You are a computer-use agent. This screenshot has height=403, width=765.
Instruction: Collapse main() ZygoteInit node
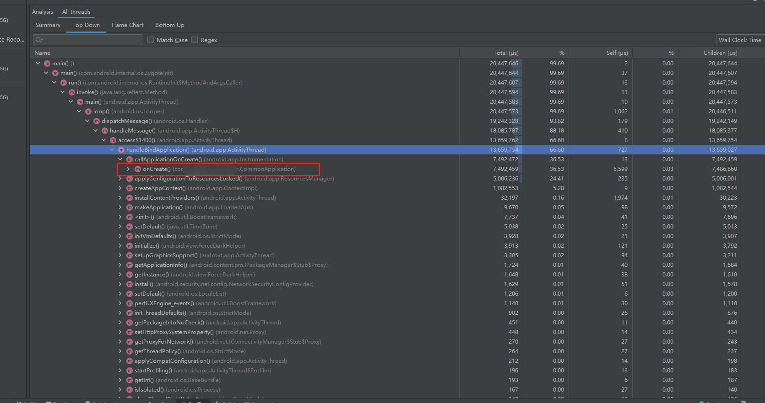(46, 73)
